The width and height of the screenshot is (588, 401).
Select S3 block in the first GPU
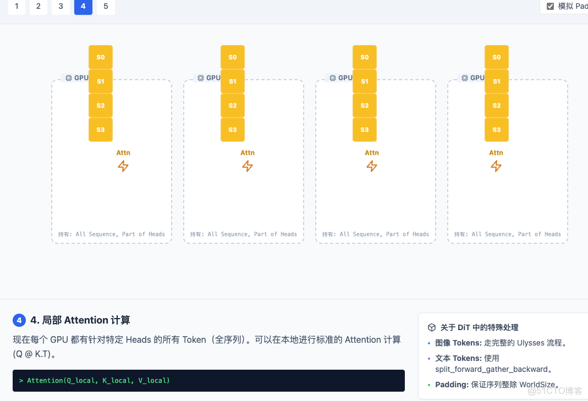coord(101,130)
